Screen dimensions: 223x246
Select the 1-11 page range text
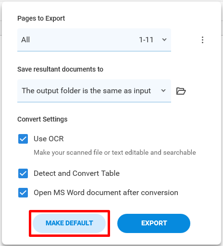pyautogui.click(x=146, y=40)
